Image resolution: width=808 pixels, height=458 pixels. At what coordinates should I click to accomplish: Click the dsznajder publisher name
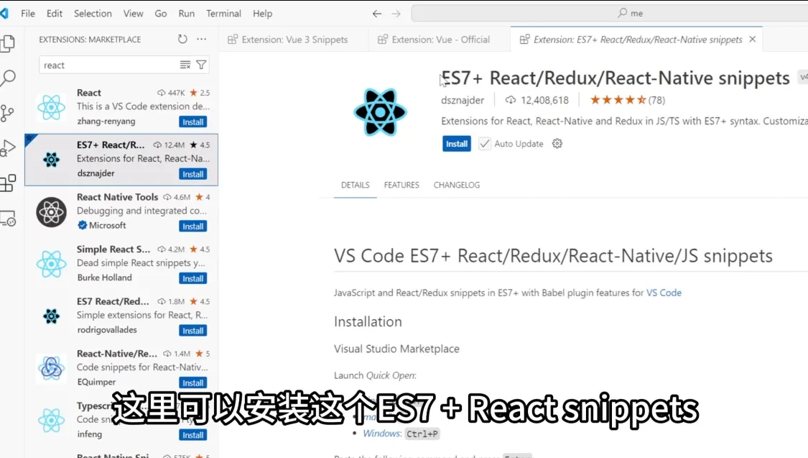[463, 100]
